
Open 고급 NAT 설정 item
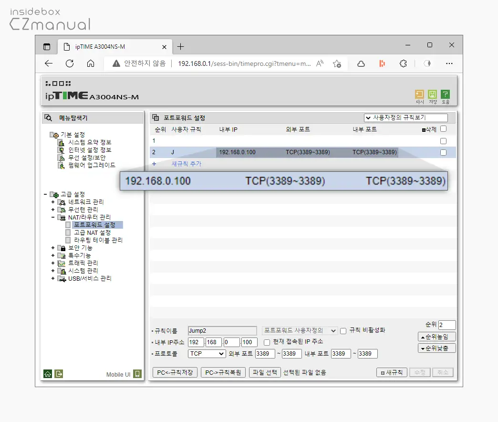coord(93,232)
